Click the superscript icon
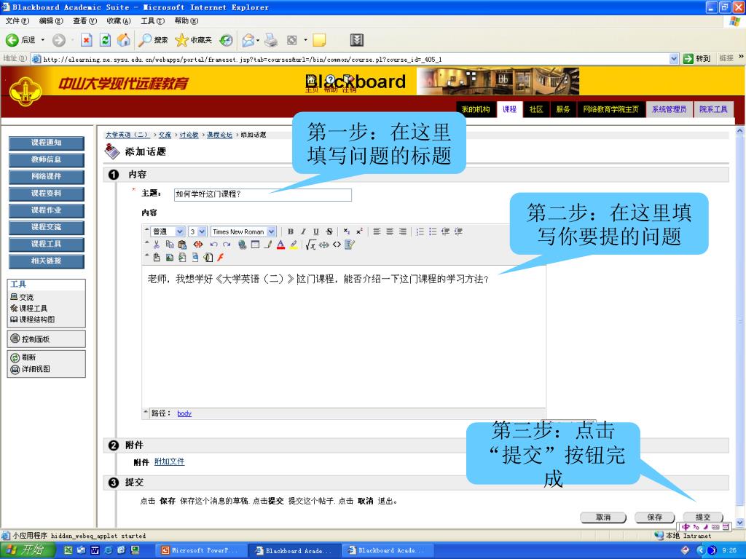The height and width of the screenshot is (559, 746). coord(359,231)
